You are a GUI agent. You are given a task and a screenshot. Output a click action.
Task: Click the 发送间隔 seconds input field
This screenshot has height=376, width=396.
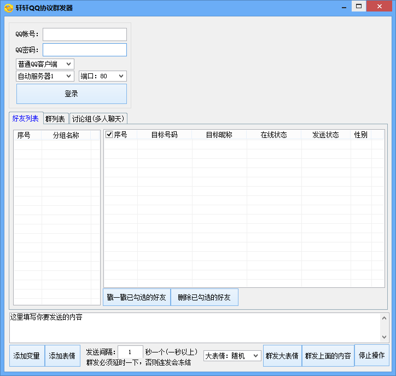(x=130, y=352)
